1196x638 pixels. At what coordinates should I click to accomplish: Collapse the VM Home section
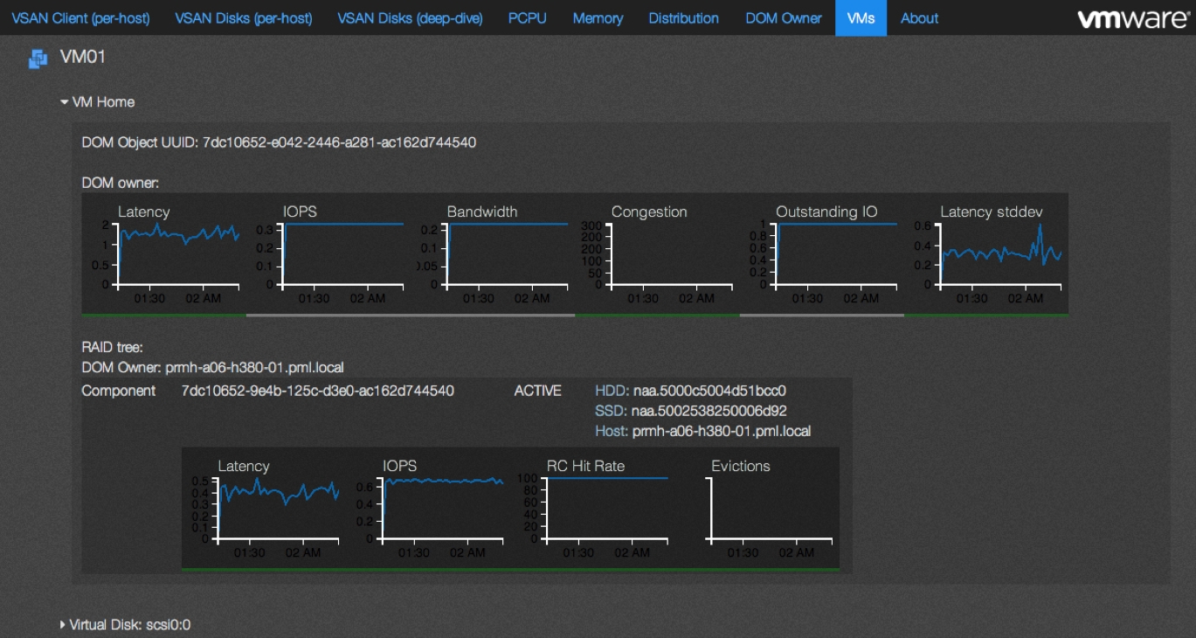click(97, 102)
